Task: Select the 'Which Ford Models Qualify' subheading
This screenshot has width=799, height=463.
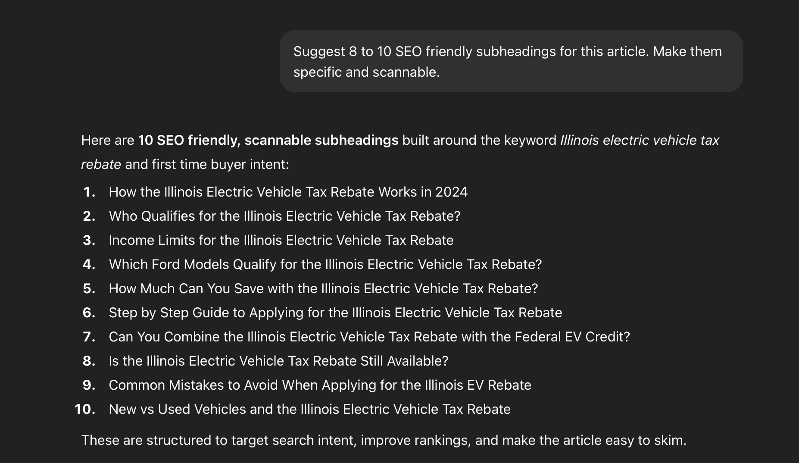Action: coord(325,264)
